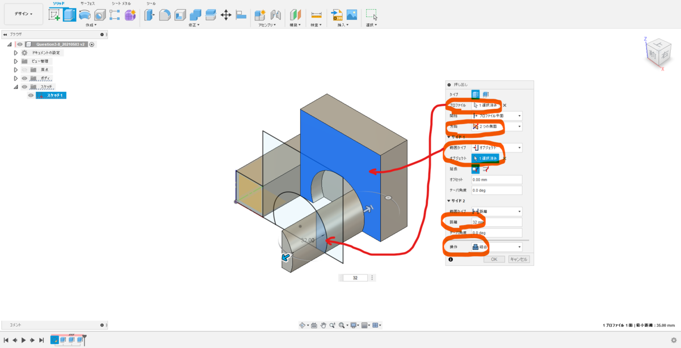Toggle visibility of the スケッチ folder
This screenshot has height=348, width=681.
click(x=24, y=87)
